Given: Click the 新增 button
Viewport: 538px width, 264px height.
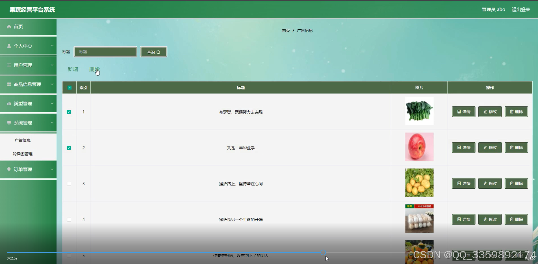Looking at the screenshot, I should [x=73, y=69].
